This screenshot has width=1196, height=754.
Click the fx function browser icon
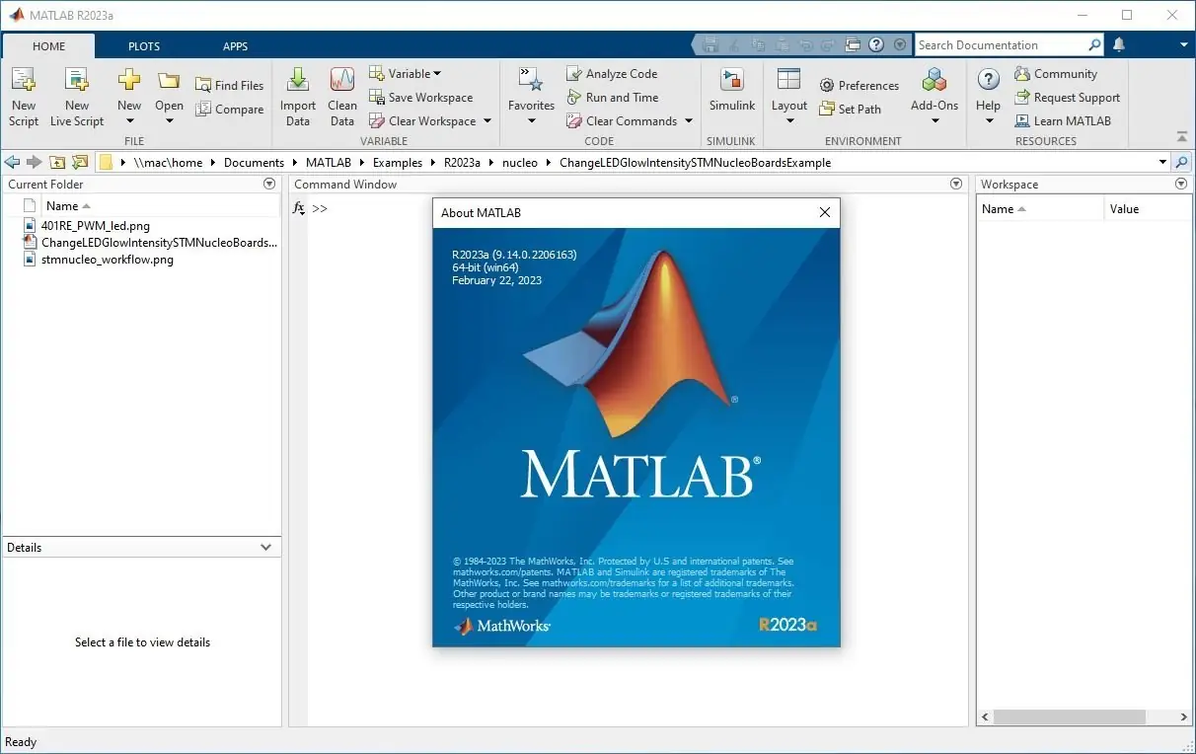tap(299, 208)
